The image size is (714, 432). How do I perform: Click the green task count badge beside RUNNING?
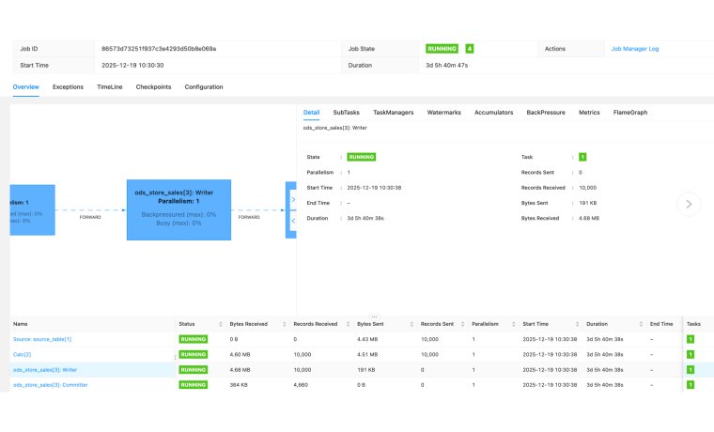coord(469,48)
